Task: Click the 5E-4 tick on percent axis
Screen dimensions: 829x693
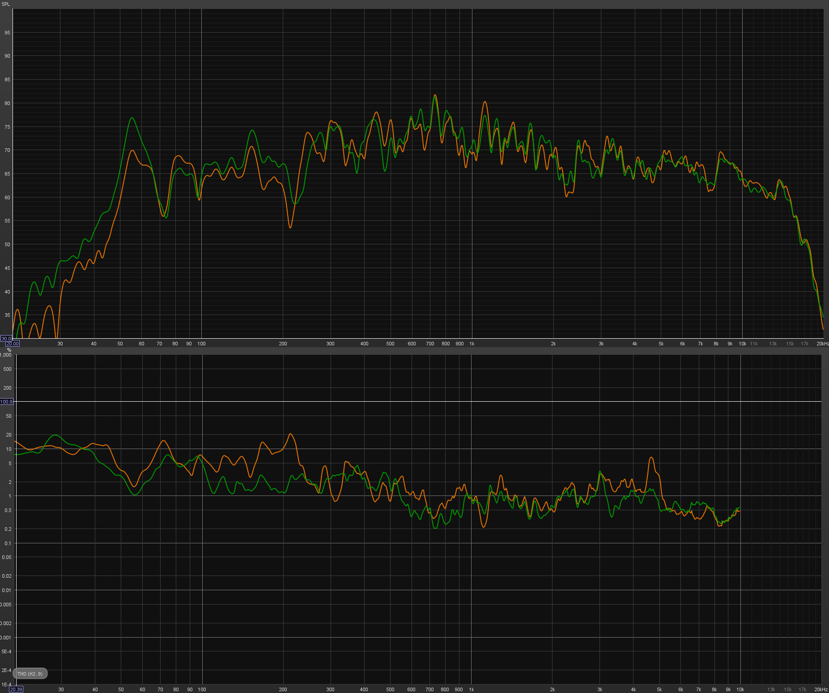Action: [6, 651]
